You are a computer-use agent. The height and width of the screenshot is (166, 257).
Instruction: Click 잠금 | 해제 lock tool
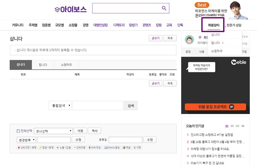coord(46,148)
